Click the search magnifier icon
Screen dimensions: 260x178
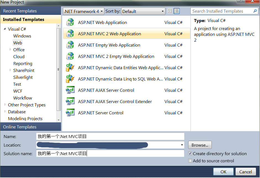coord(255,11)
